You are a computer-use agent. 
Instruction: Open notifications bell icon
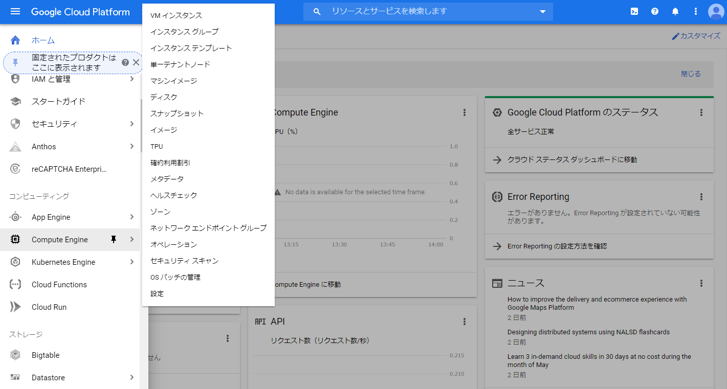click(x=675, y=11)
